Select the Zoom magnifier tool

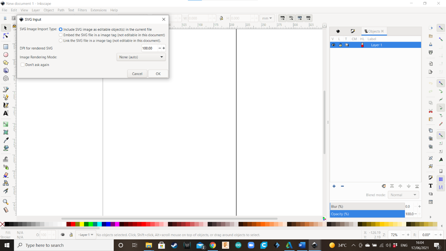[x=5, y=202]
